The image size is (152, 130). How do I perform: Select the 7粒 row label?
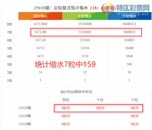tap(10, 32)
